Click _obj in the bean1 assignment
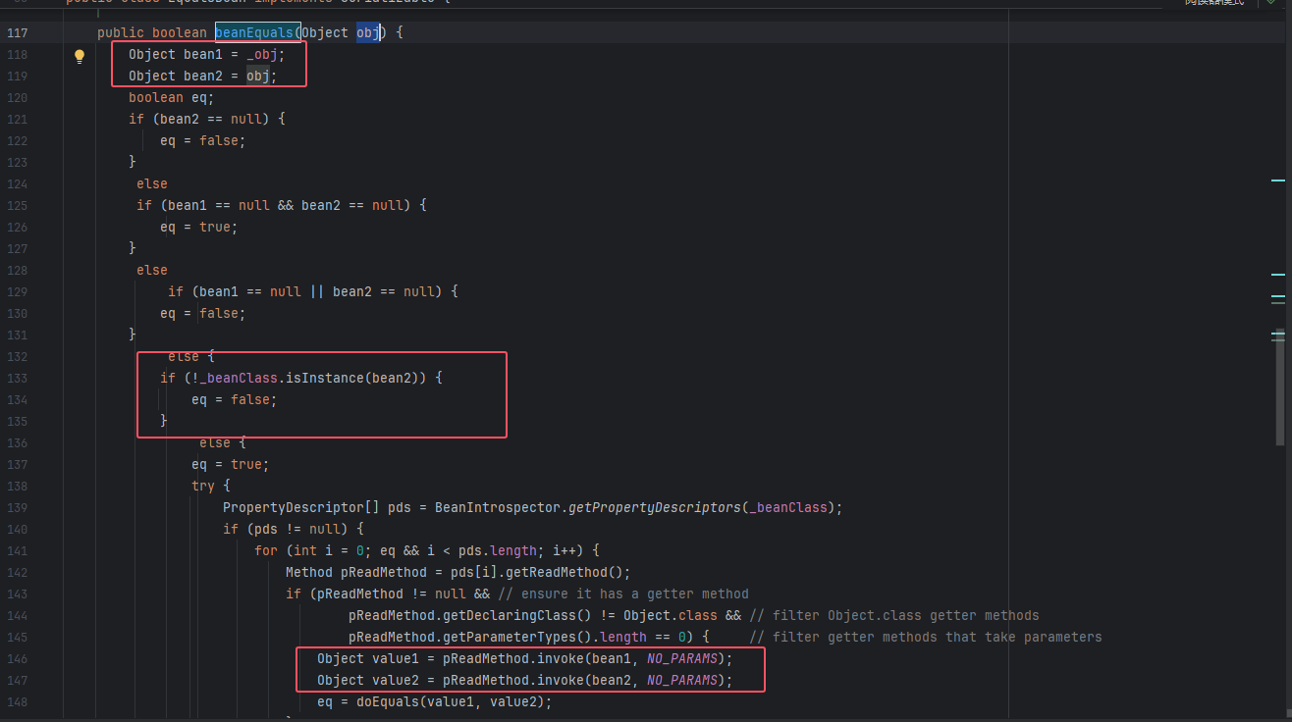 (261, 54)
